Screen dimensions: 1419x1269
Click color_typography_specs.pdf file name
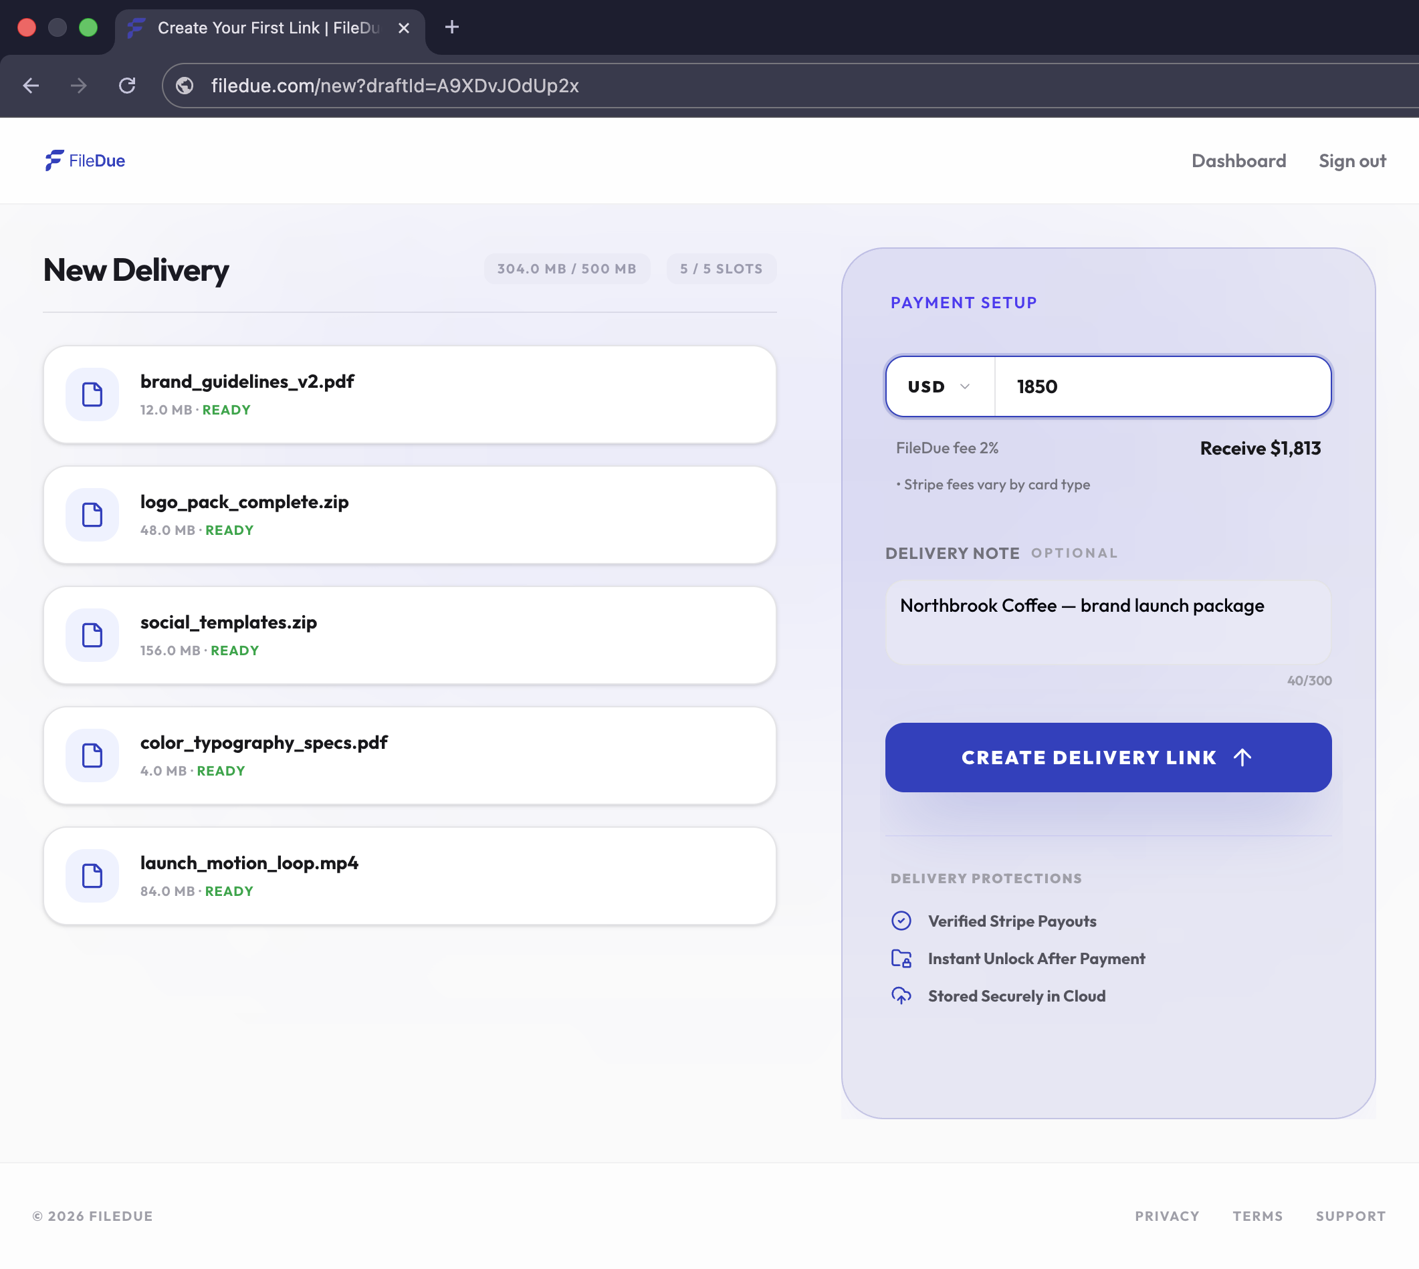click(263, 743)
